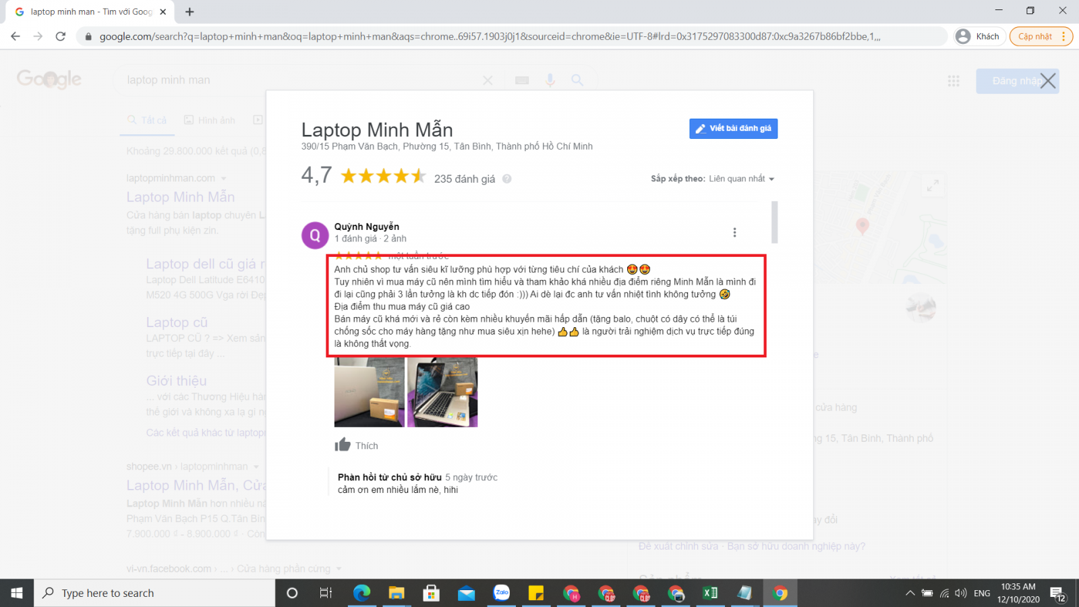
Task: Open the Liên quan nhất sort dropdown
Action: click(x=741, y=179)
